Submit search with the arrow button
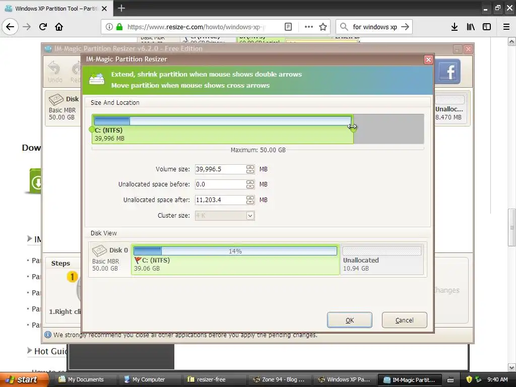The height and width of the screenshot is (387, 516). coord(405,27)
